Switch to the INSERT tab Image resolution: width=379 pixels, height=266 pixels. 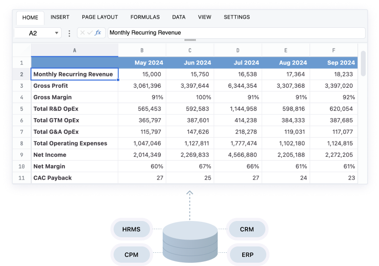click(60, 17)
